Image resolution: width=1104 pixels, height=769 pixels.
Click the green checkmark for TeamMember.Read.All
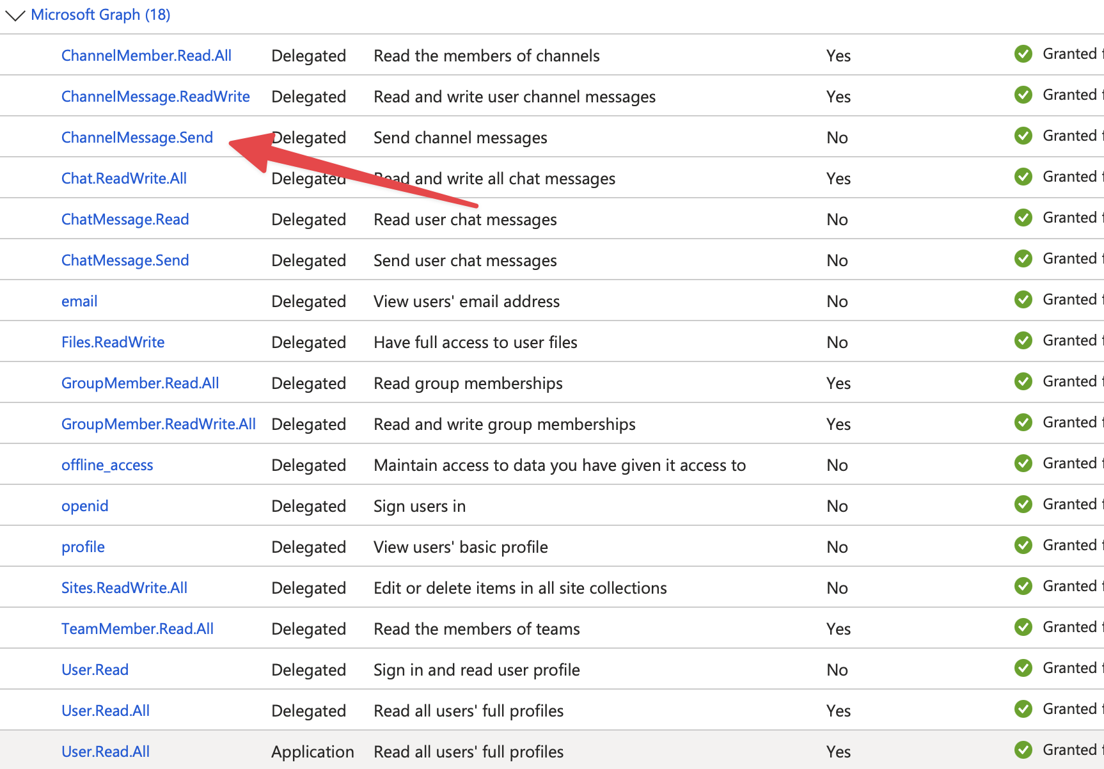[1023, 627]
